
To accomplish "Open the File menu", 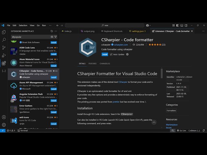I will (x=9, y=25).
